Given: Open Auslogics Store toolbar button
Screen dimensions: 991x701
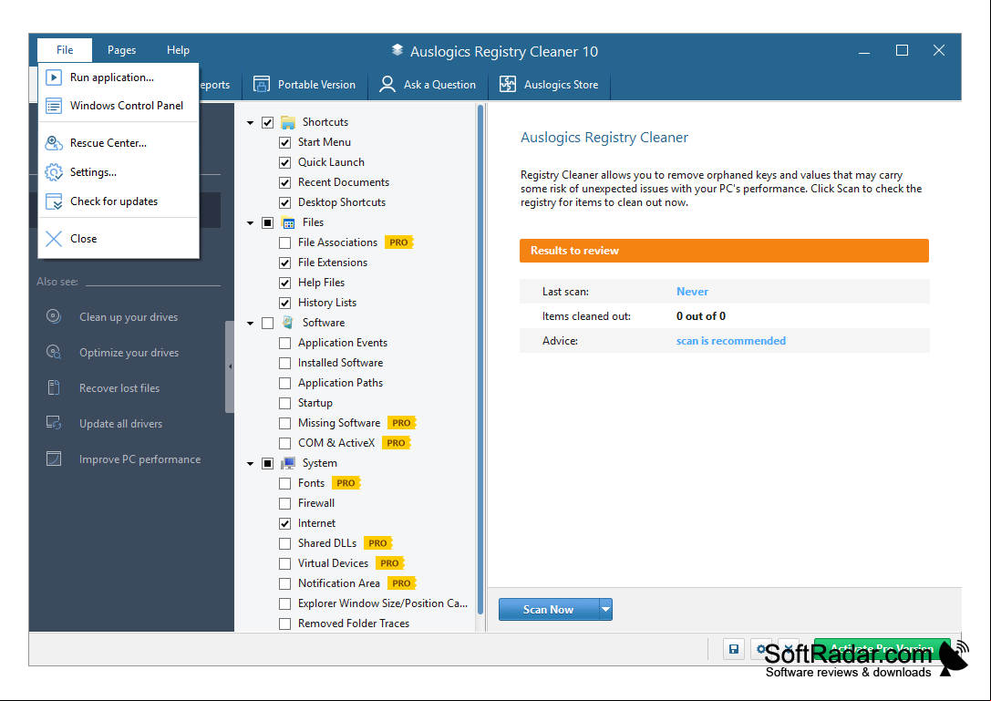Looking at the screenshot, I should tap(549, 84).
